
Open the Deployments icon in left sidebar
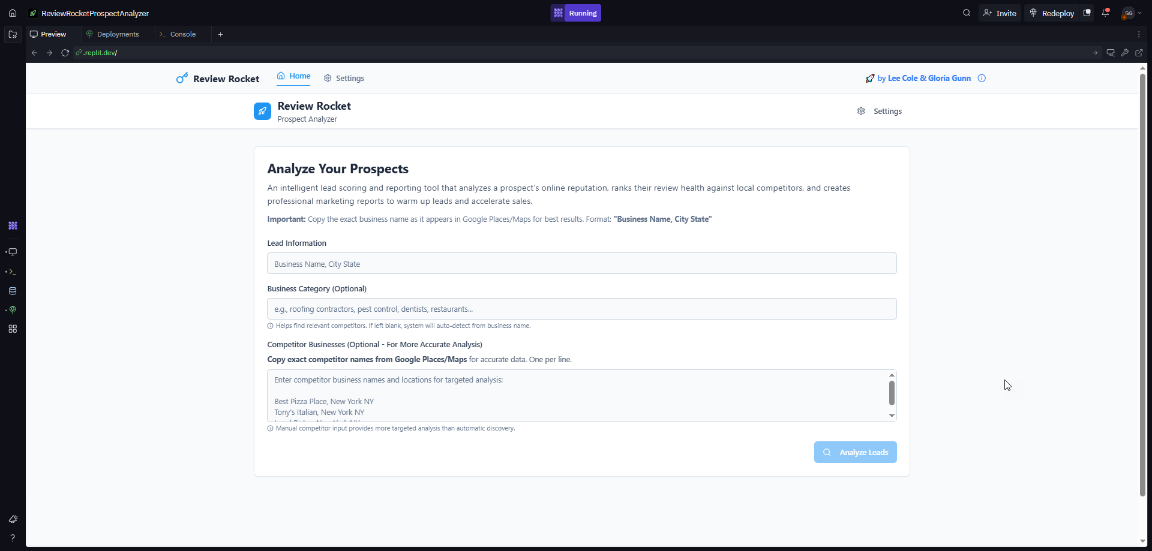tap(13, 310)
